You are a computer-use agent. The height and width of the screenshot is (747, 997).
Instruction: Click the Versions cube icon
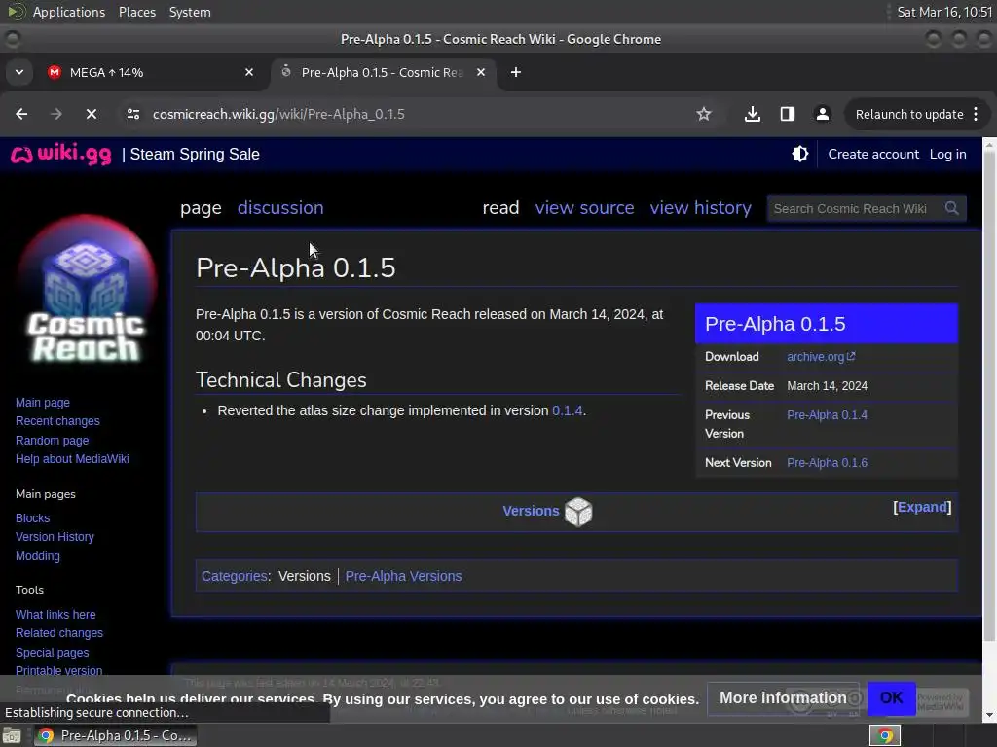pos(578,512)
